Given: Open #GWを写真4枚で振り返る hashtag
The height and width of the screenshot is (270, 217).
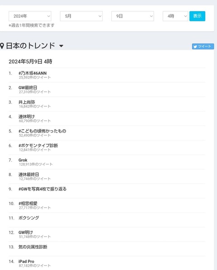Looking at the screenshot, I should point(42,189).
